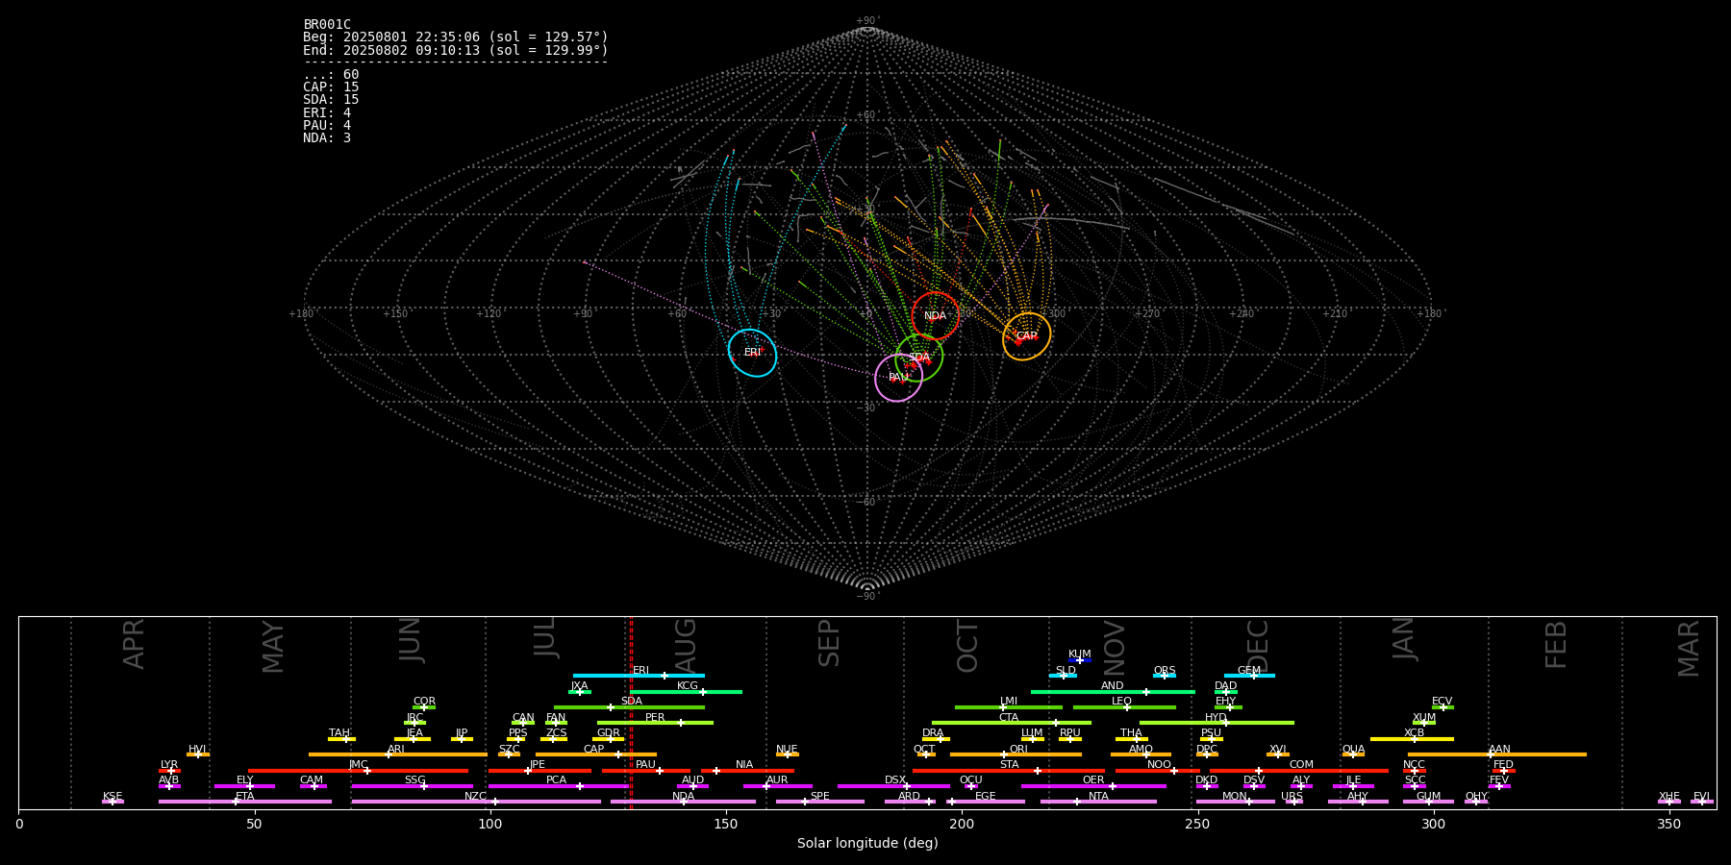Click the JMC shower bar in timeline
This screenshot has height=865, width=1731.
click(x=359, y=770)
